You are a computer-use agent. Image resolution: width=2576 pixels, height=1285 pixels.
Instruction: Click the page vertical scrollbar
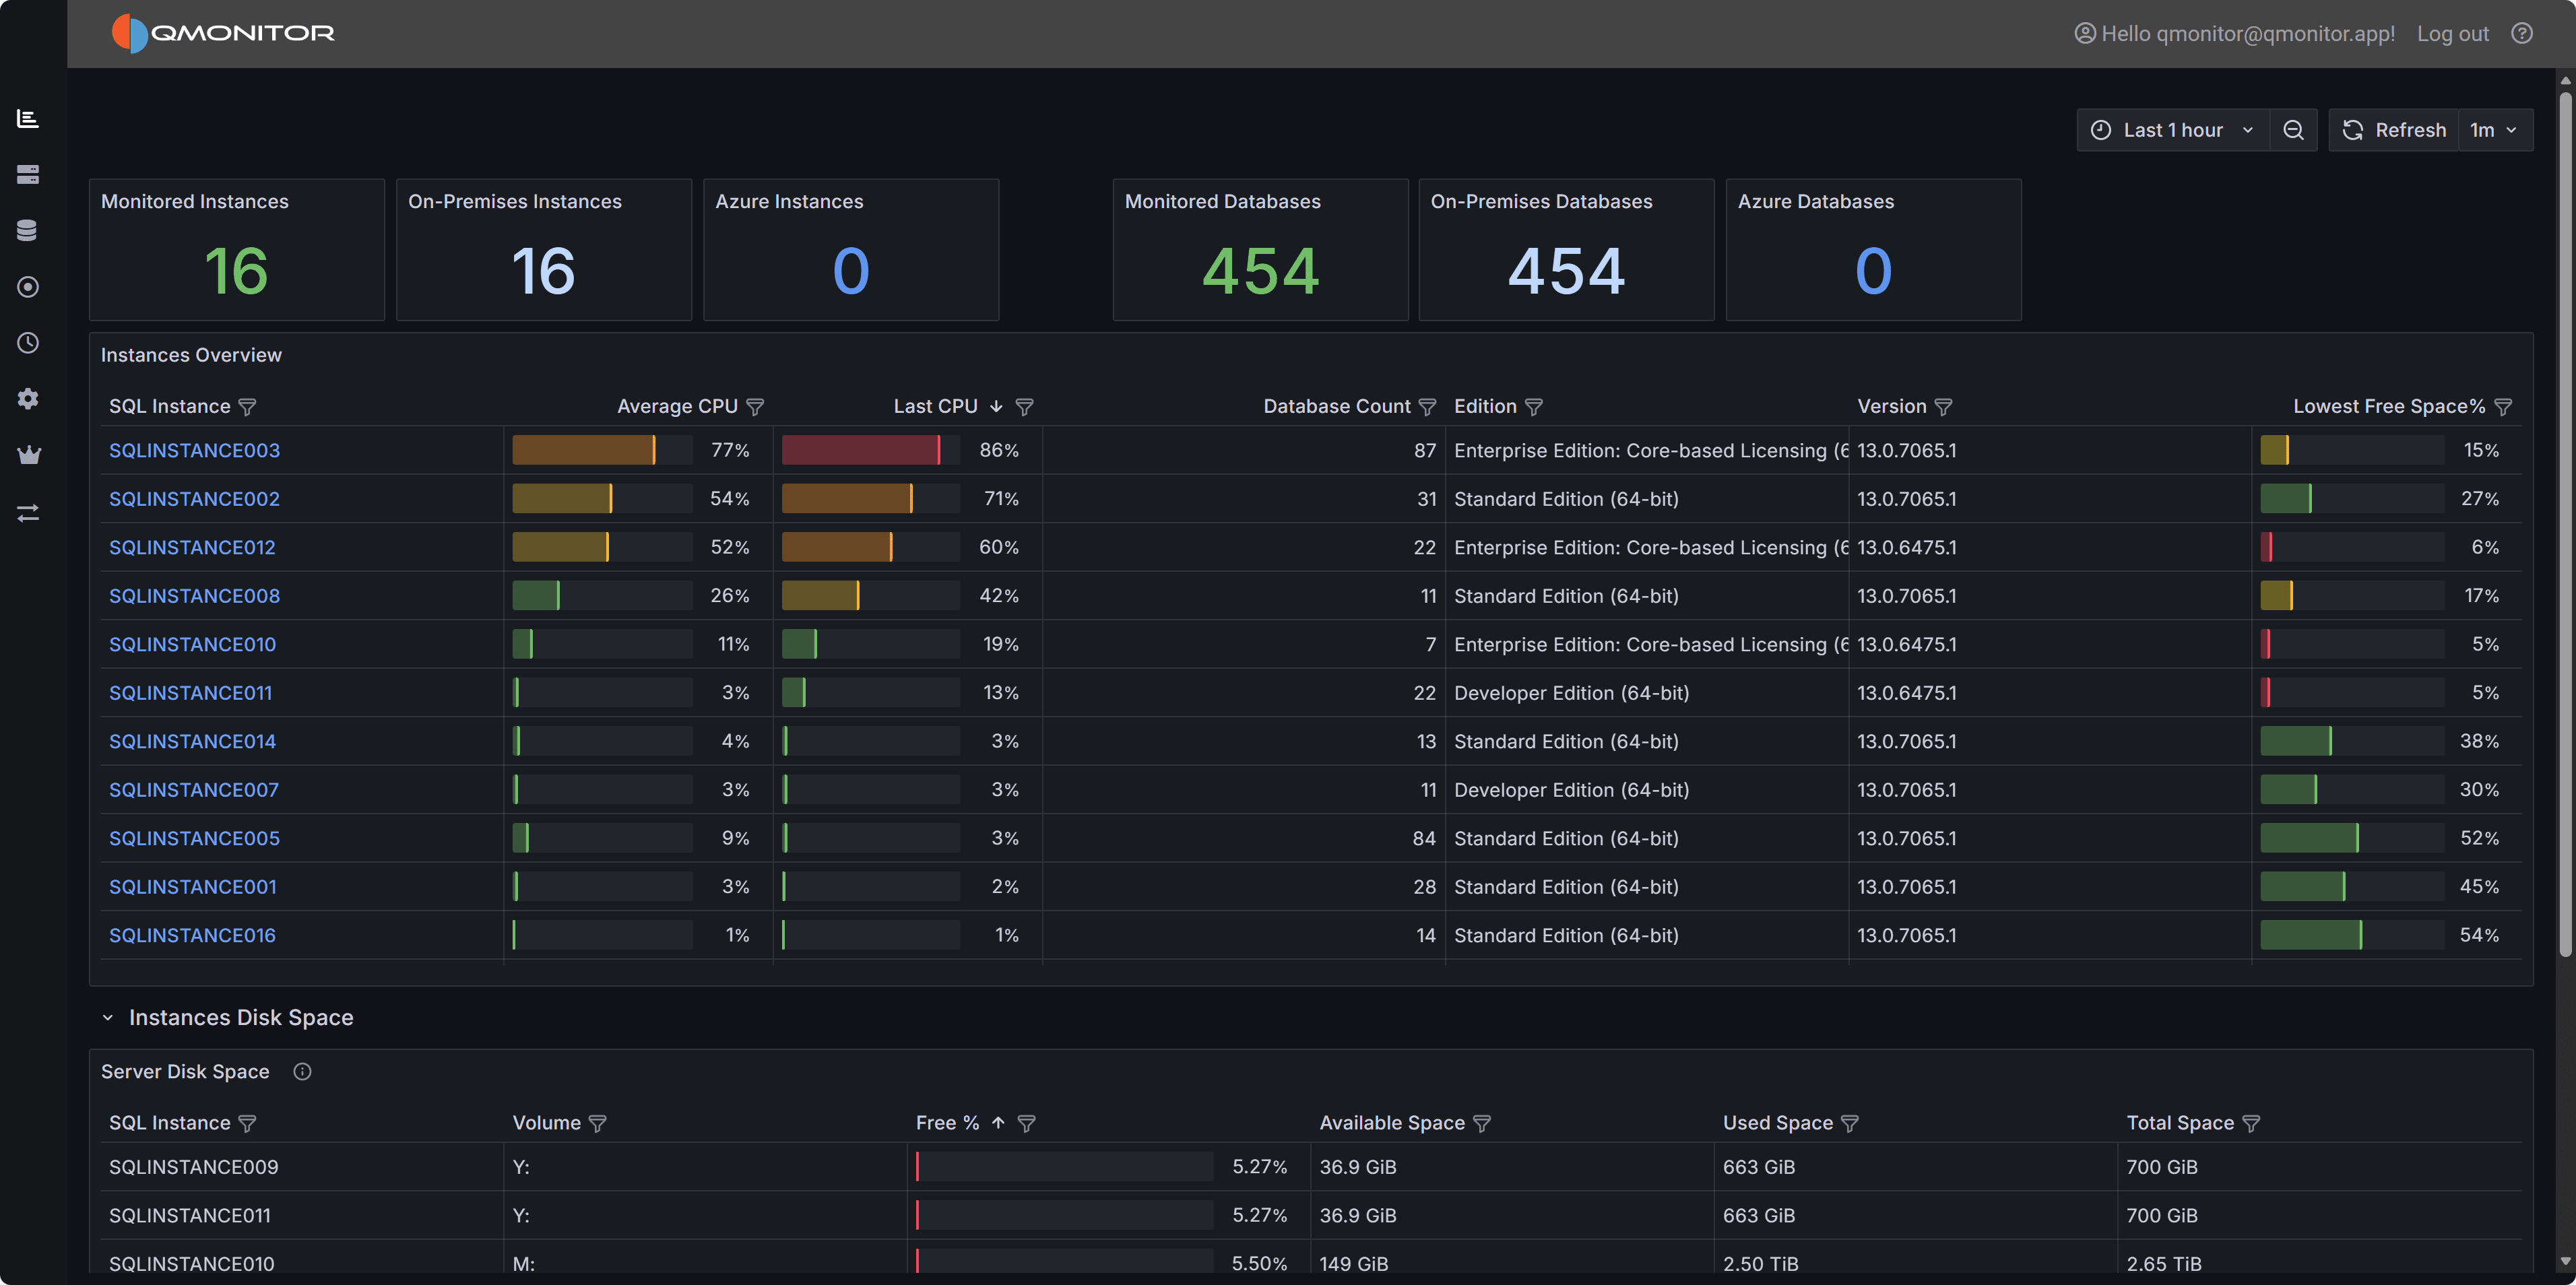click(2565, 520)
